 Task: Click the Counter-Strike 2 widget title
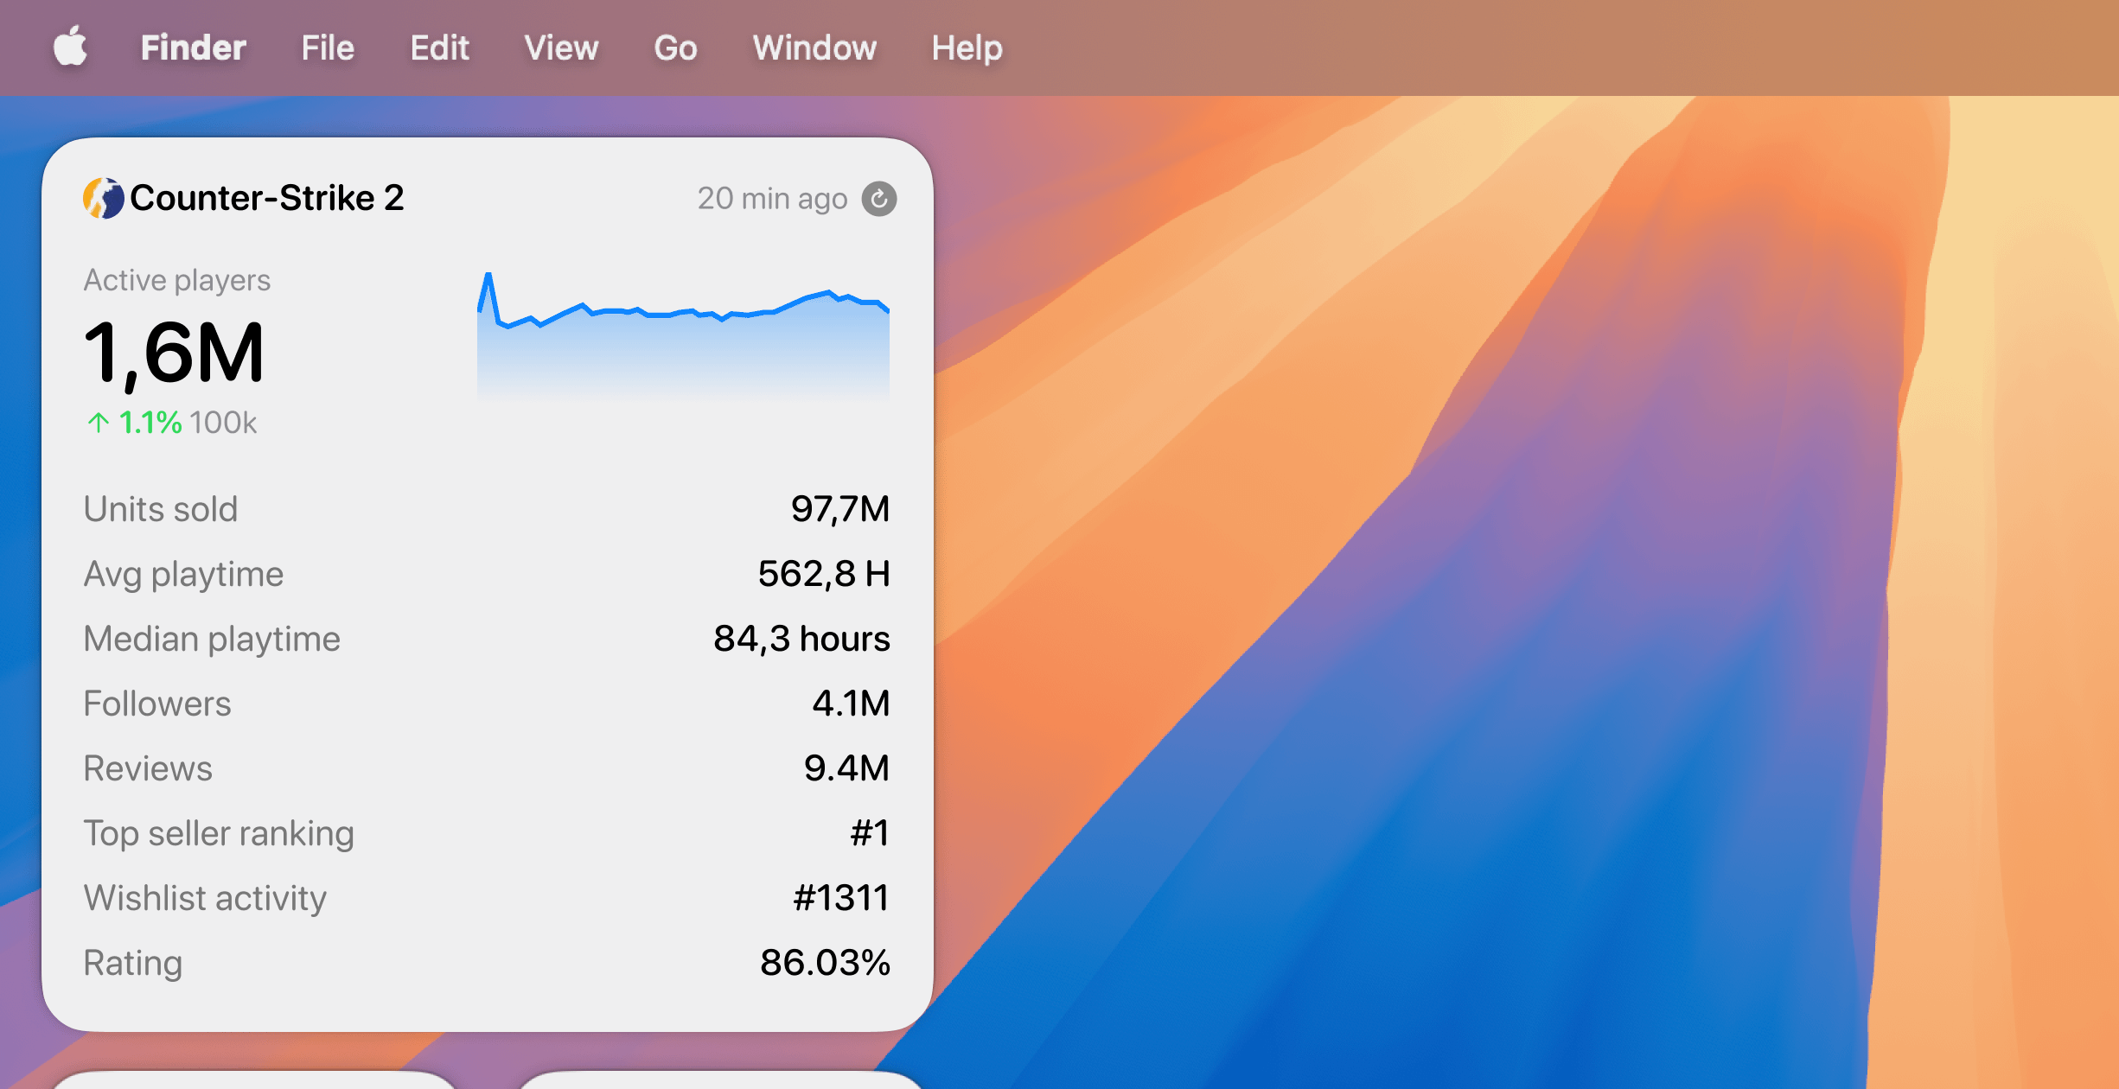[266, 198]
